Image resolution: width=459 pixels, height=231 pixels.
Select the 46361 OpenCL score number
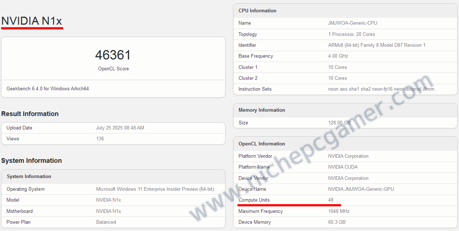coord(113,55)
